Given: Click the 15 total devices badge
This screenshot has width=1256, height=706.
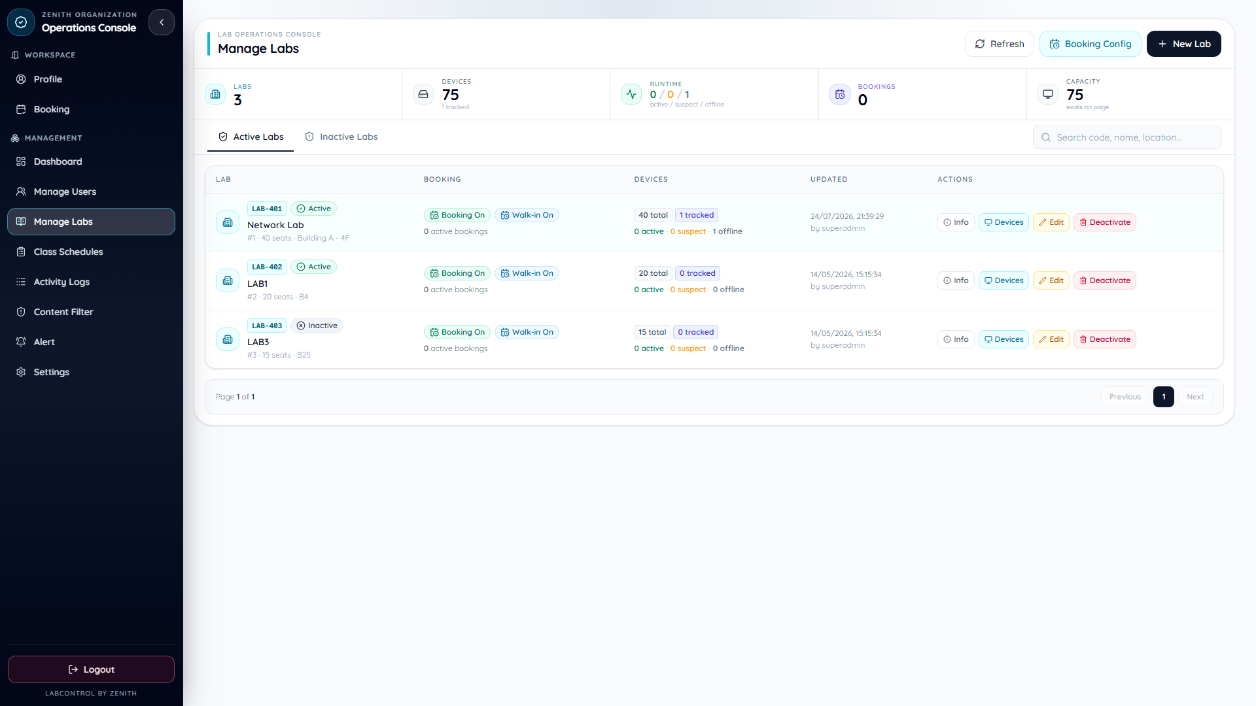Looking at the screenshot, I should tap(652, 332).
